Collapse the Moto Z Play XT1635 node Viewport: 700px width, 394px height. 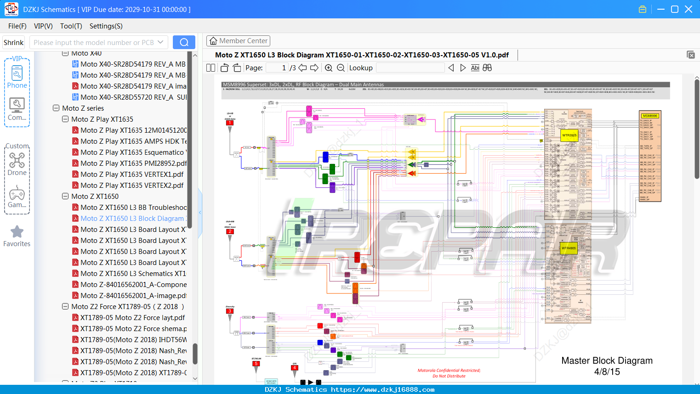click(x=65, y=119)
